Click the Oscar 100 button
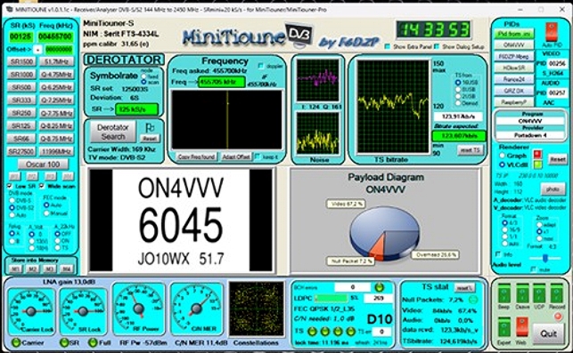Image resolution: width=573 pixels, height=353 pixels. [43, 164]
